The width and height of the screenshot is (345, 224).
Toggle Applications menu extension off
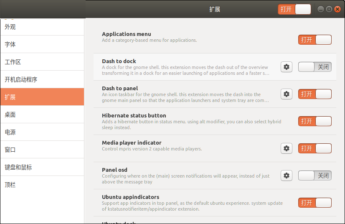pos(315,40)
